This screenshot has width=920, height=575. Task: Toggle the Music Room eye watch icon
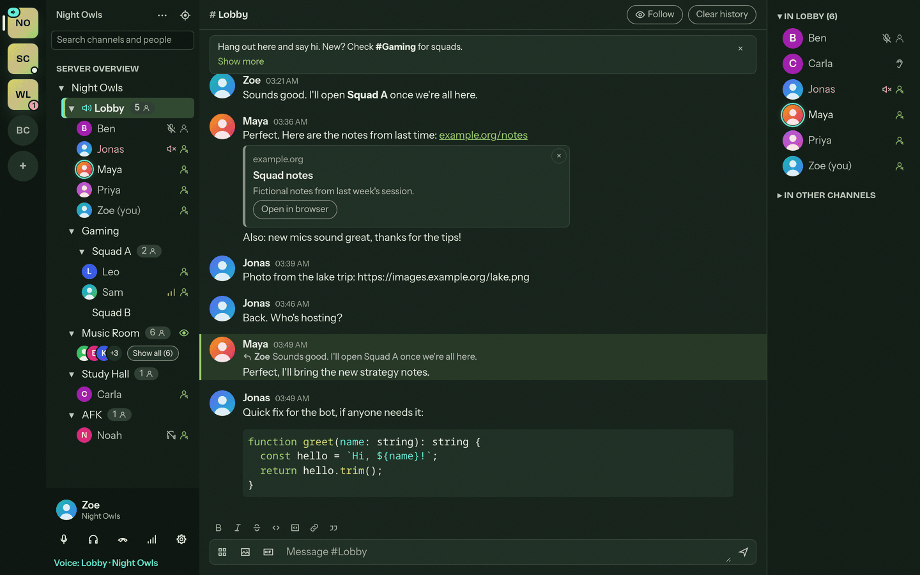pyautogui.click(x=184, y=333)
